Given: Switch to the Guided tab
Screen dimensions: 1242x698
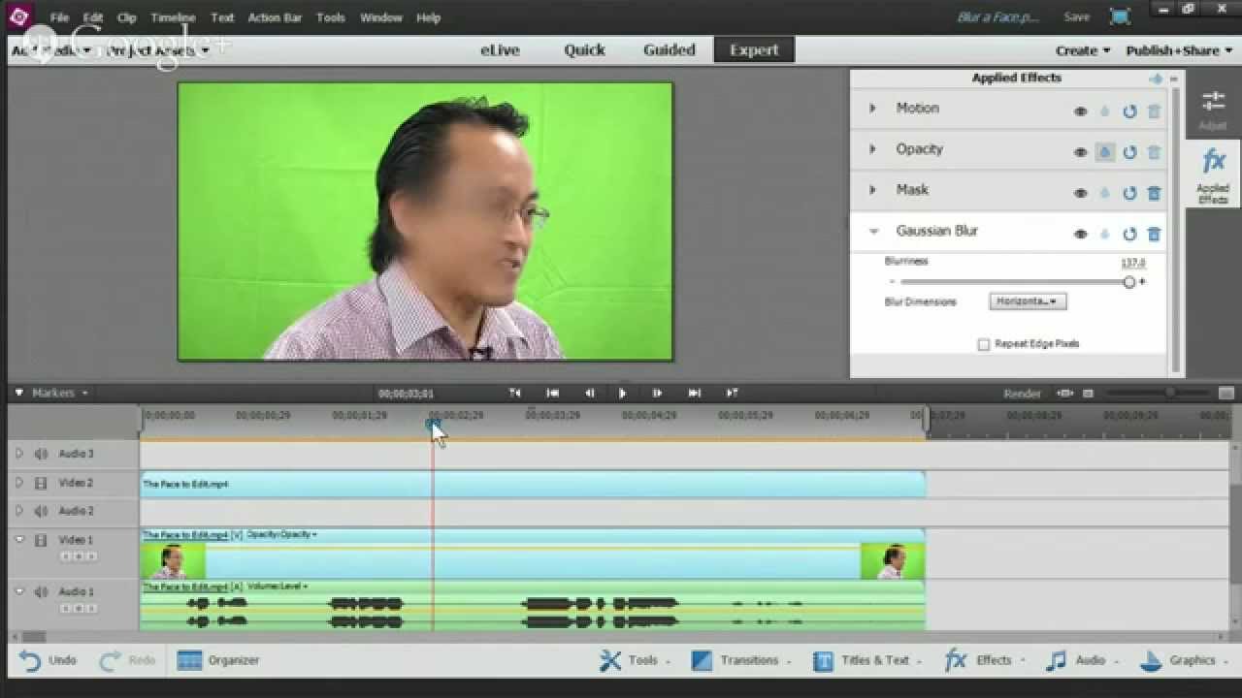Looking at the screenshot, I should pos(669,50).
